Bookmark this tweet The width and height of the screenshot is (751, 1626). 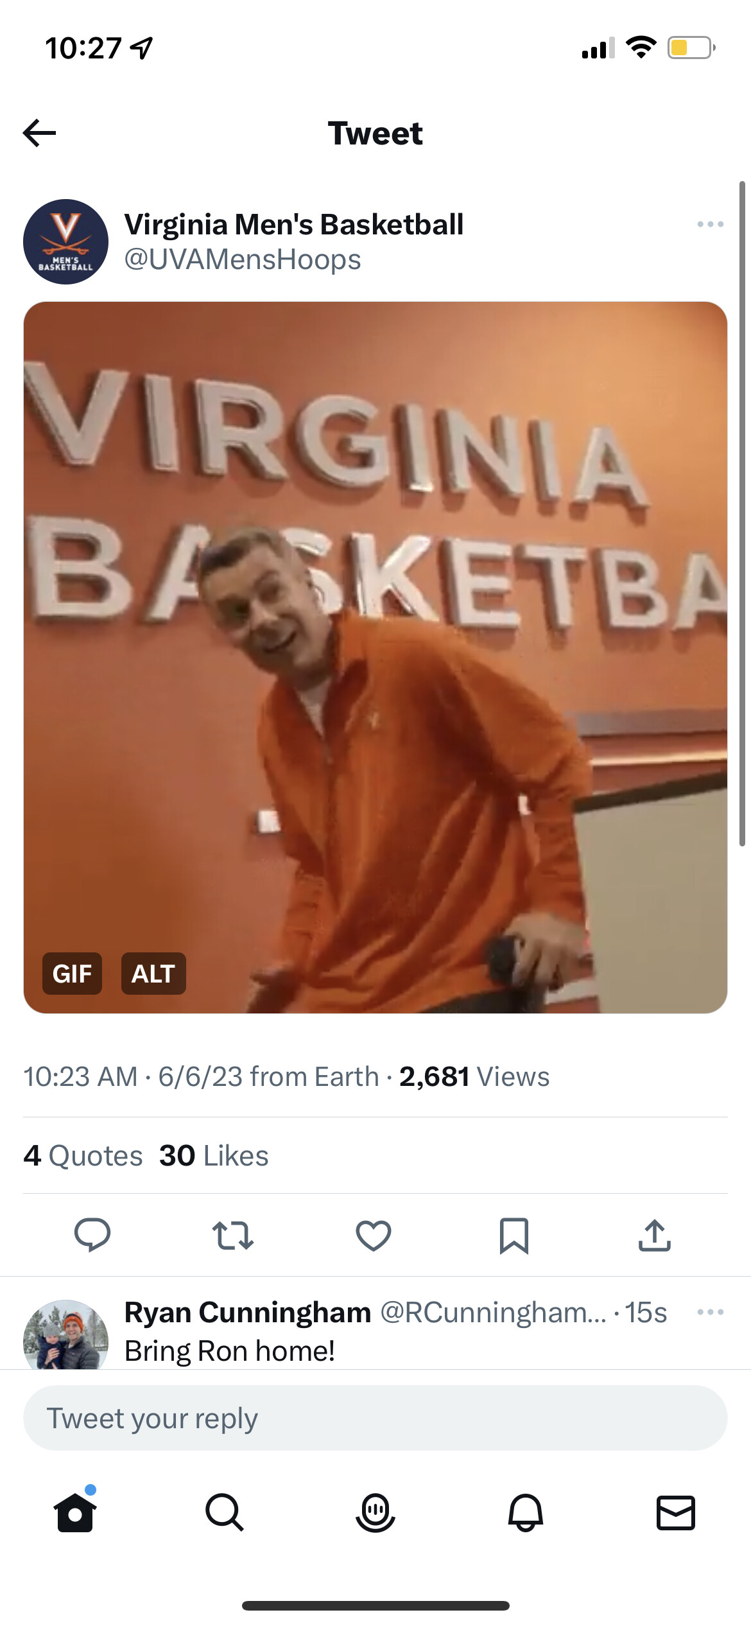514,1235
